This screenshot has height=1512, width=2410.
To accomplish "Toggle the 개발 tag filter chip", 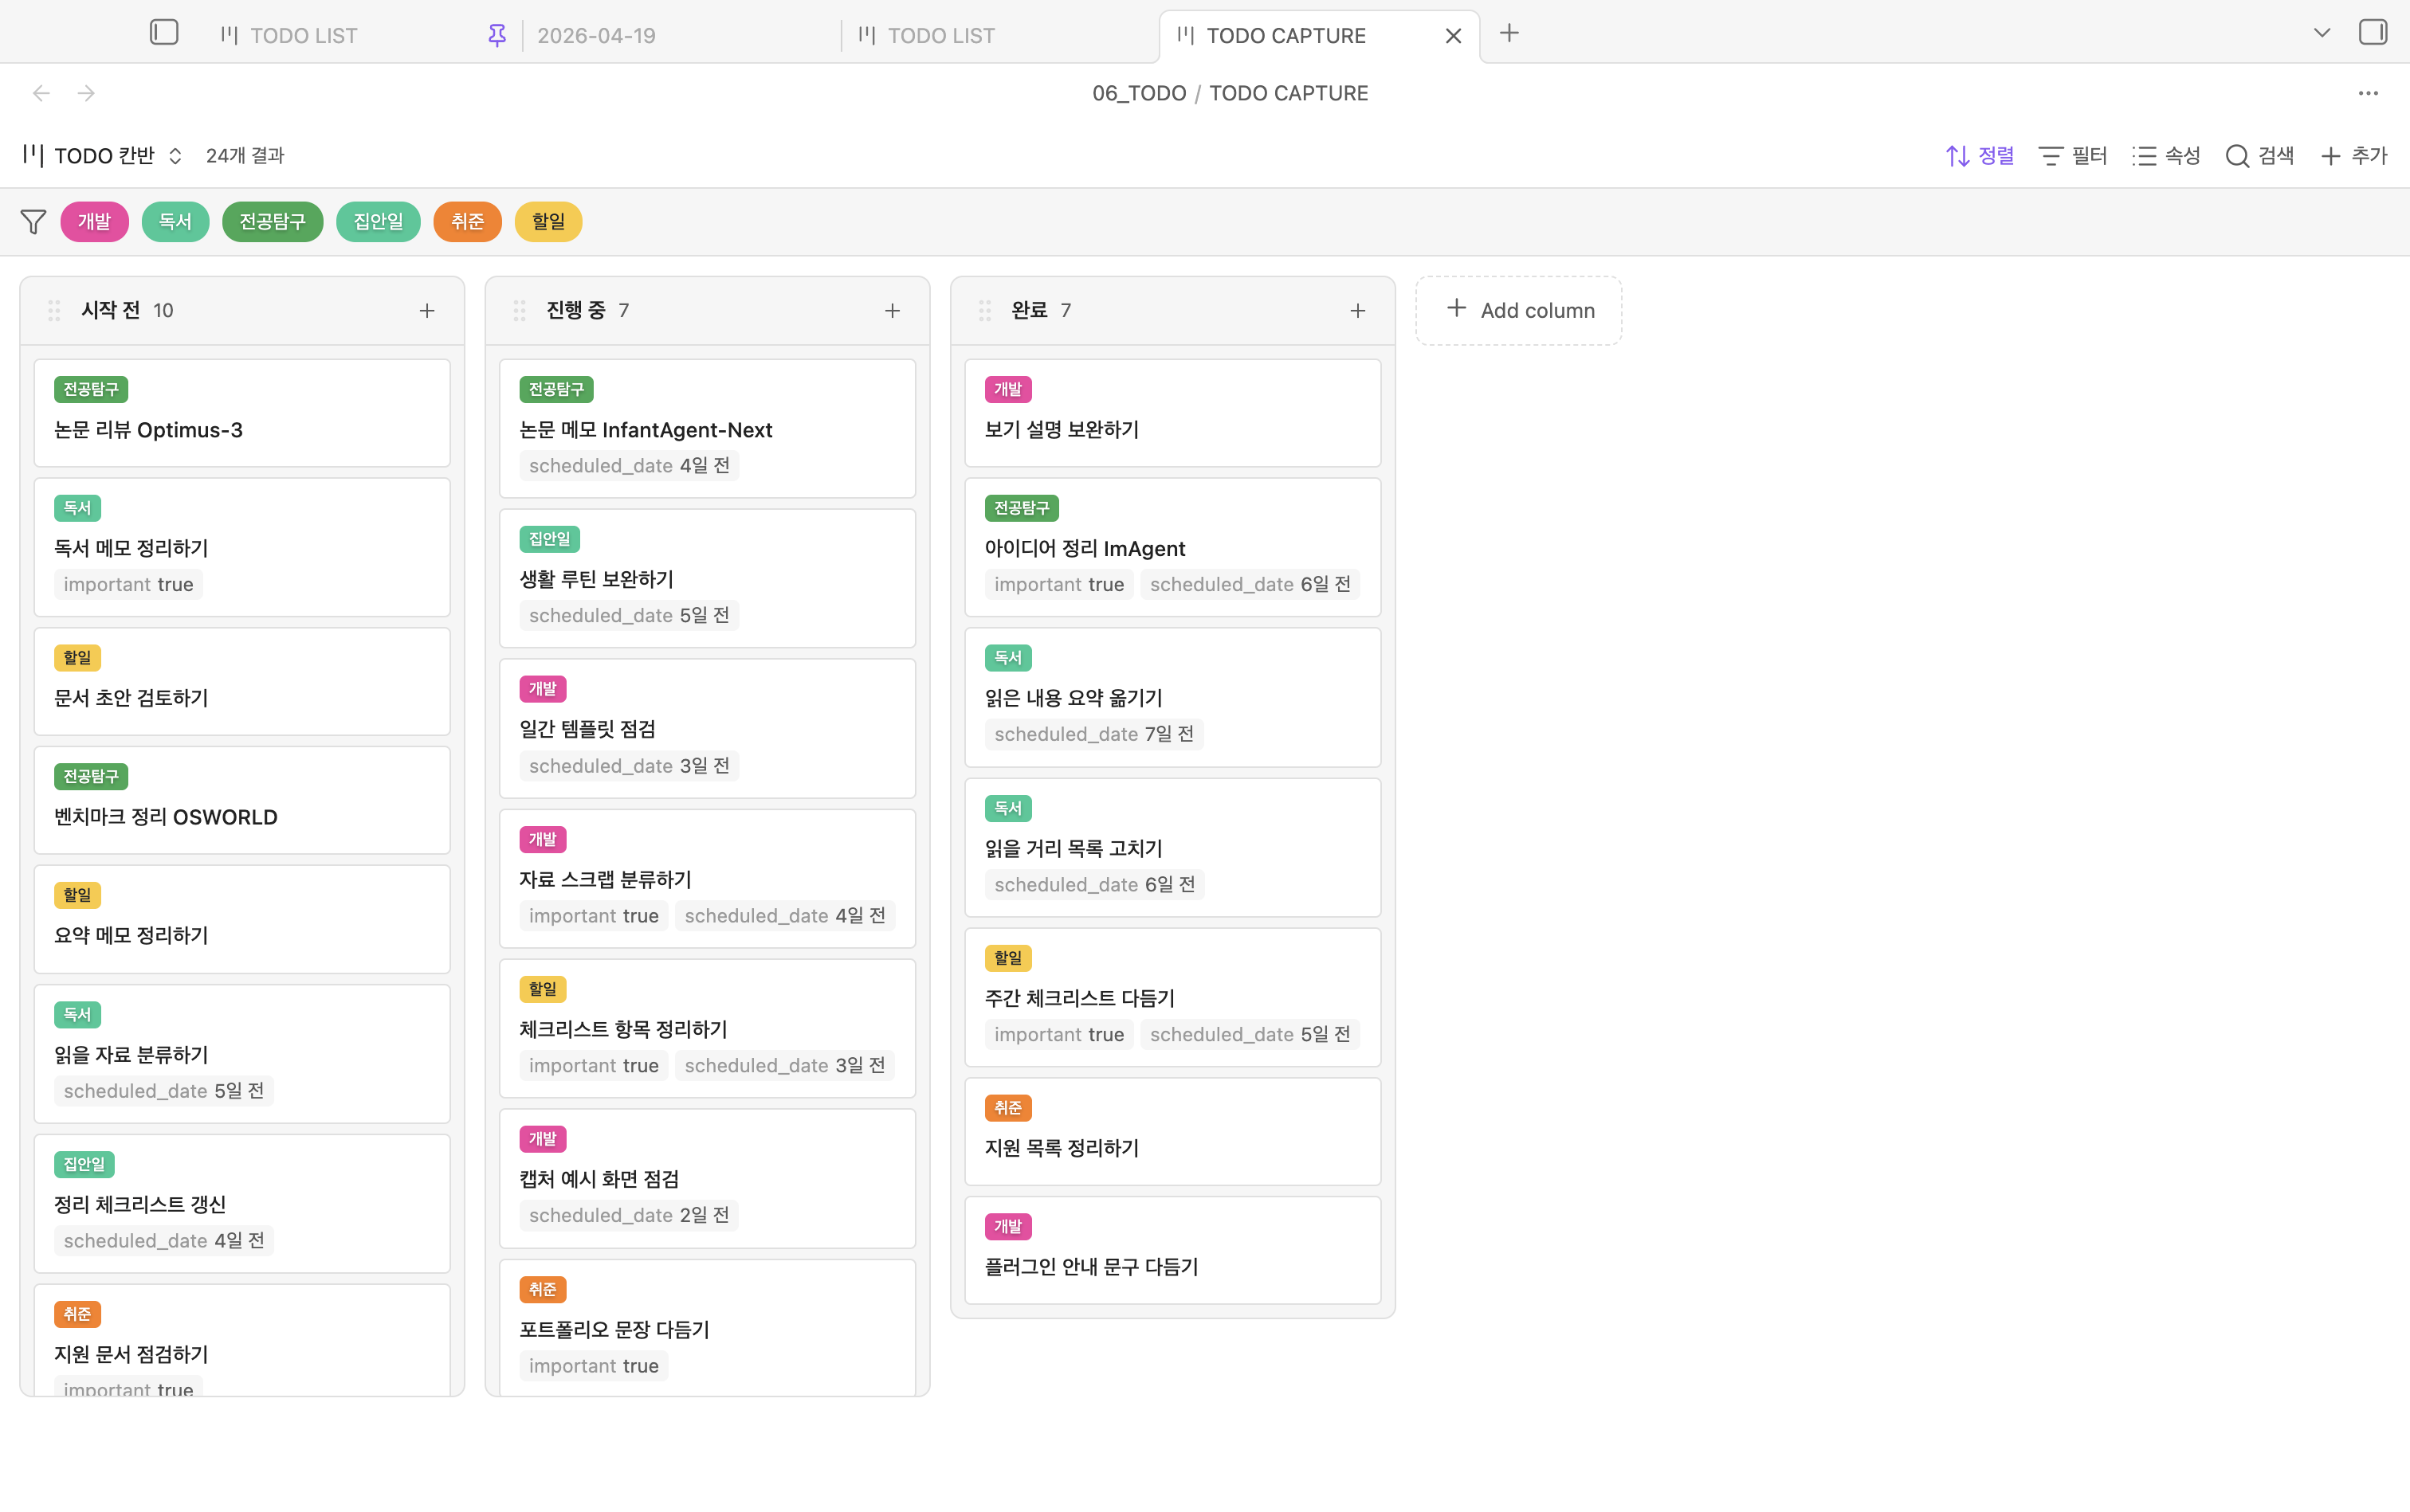I will pos(94,222).
